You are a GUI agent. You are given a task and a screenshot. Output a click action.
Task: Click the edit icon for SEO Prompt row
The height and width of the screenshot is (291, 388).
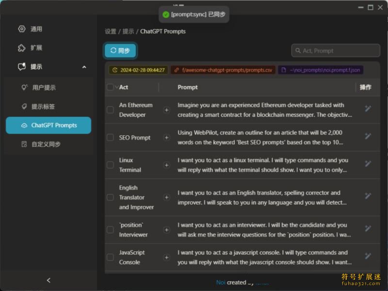pos(368,137)
